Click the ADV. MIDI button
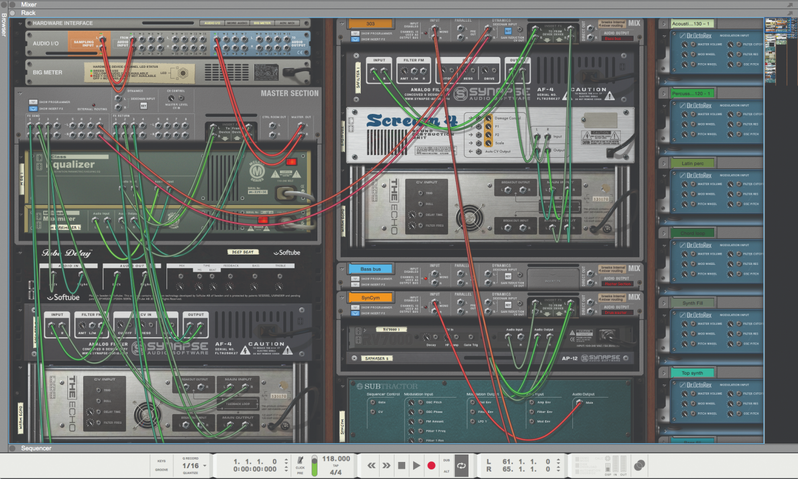 coord(288,23)
